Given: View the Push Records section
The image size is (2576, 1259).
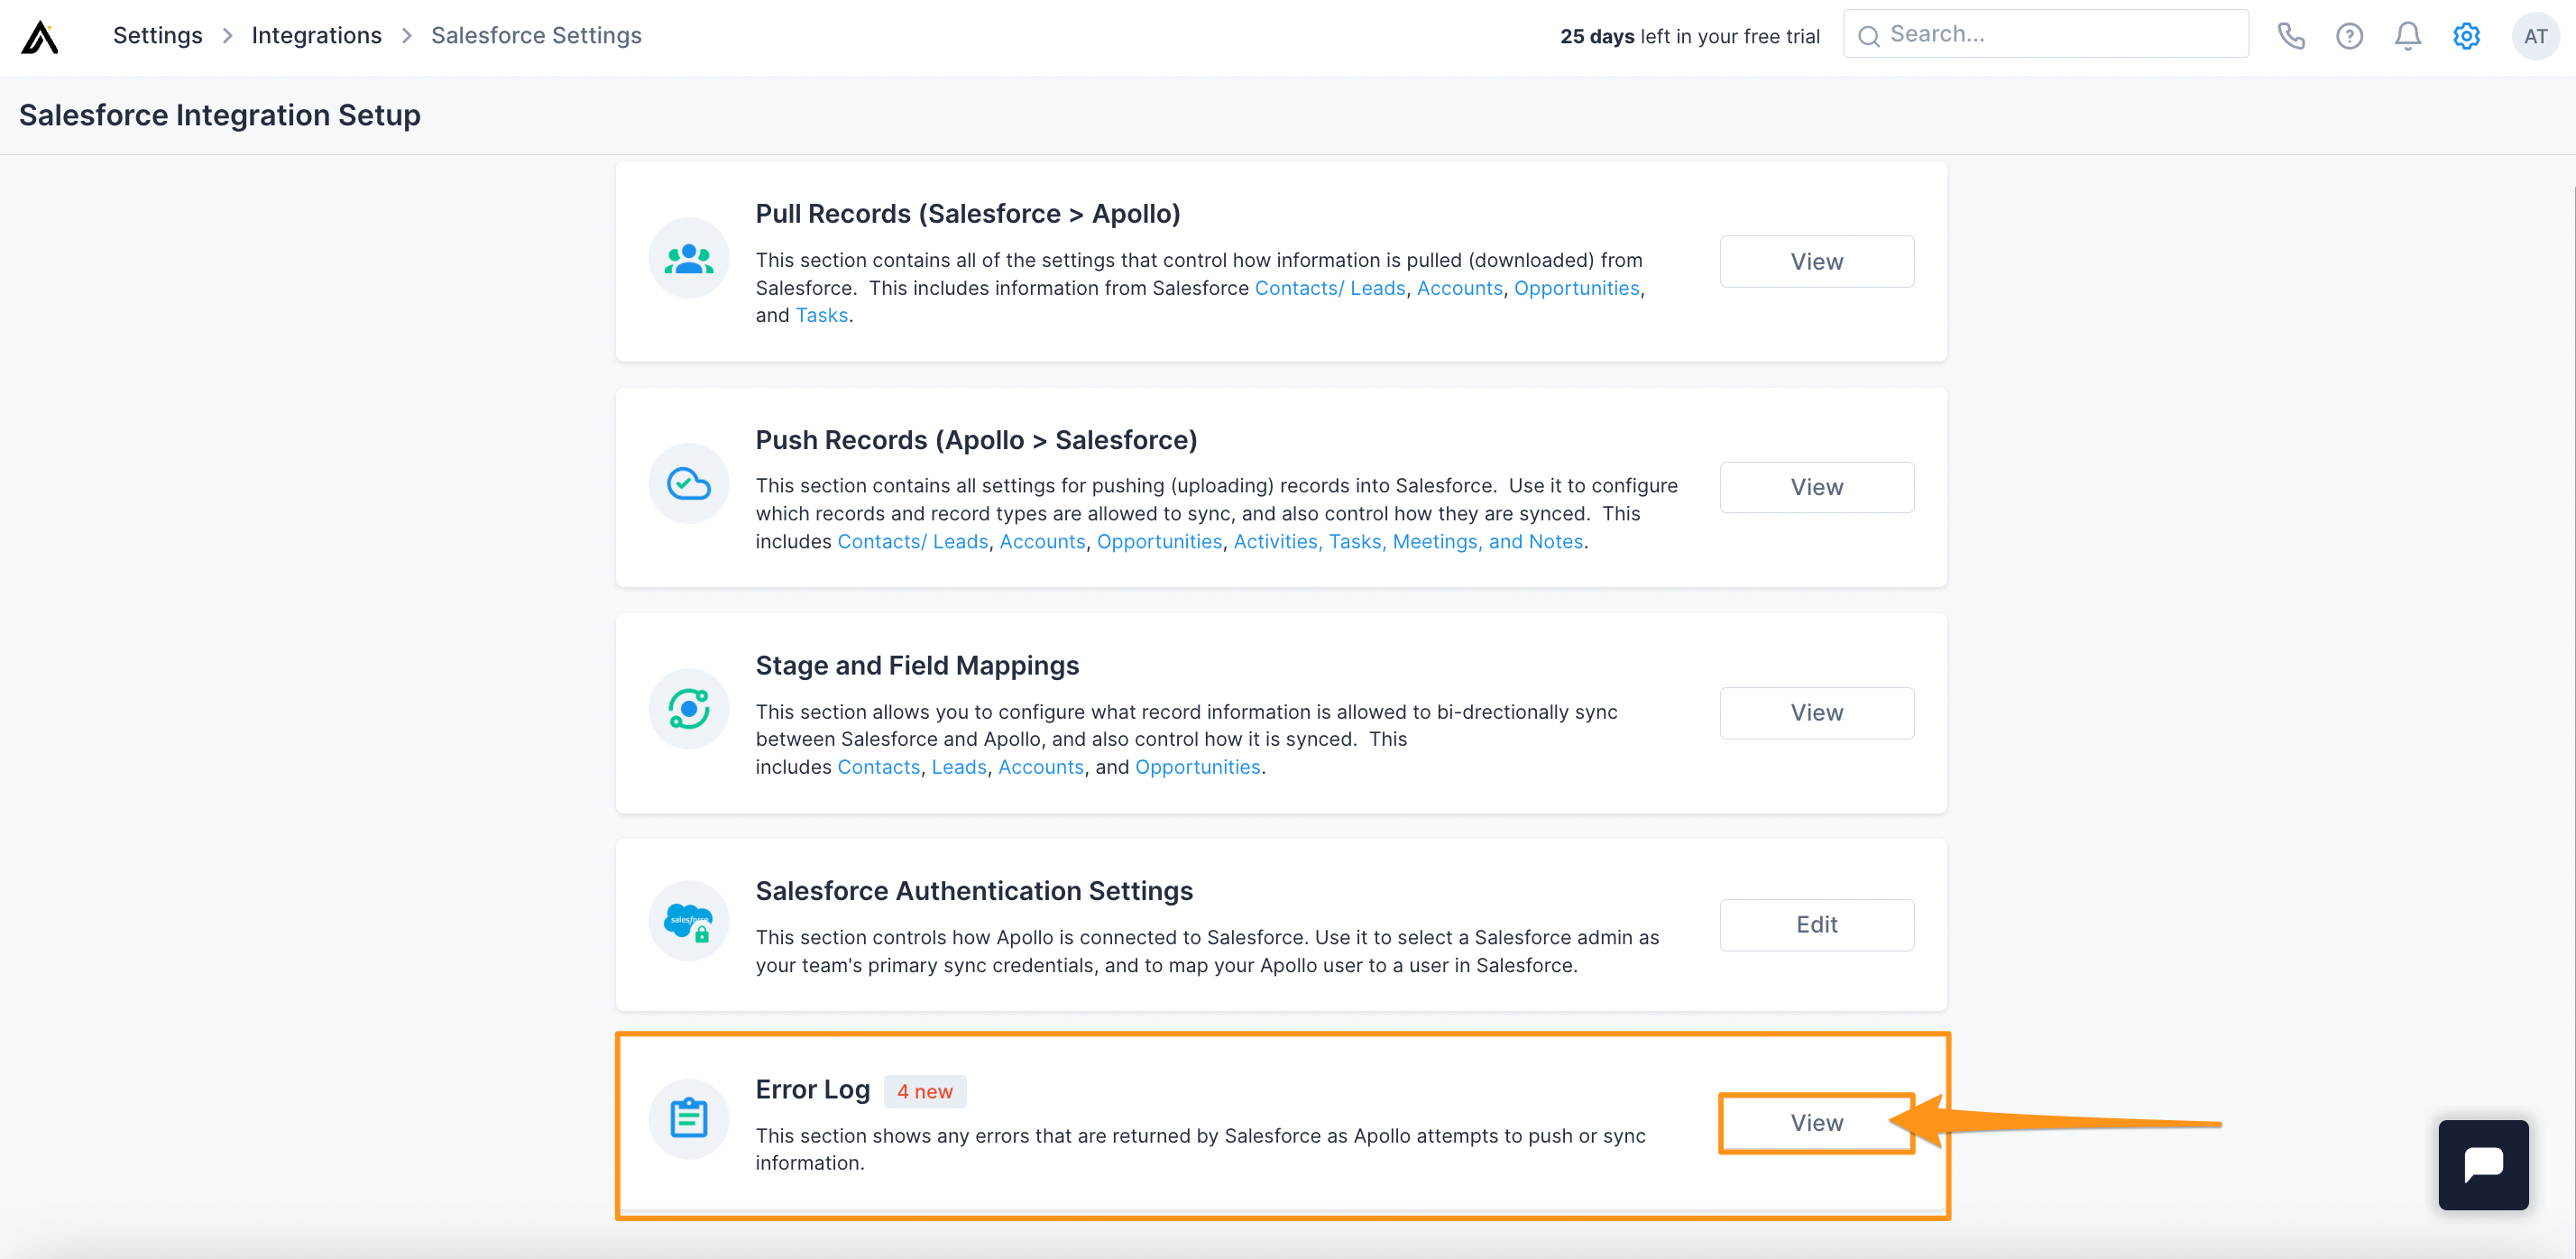Looking at the screenshot, I should click(1817, 487).
